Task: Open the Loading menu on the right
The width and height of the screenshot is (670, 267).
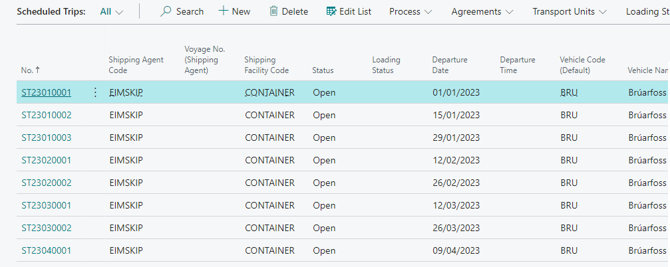Action: coord(647,12)
